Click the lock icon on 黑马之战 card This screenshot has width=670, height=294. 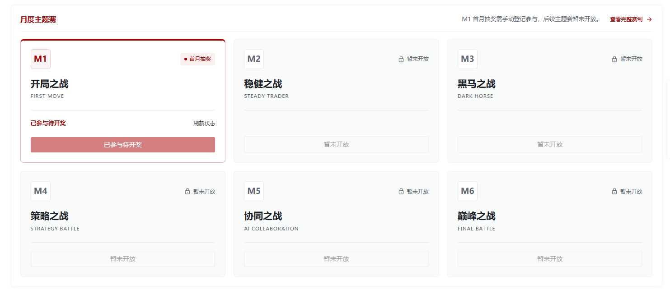pyautogui.click(x=614, y=59)
